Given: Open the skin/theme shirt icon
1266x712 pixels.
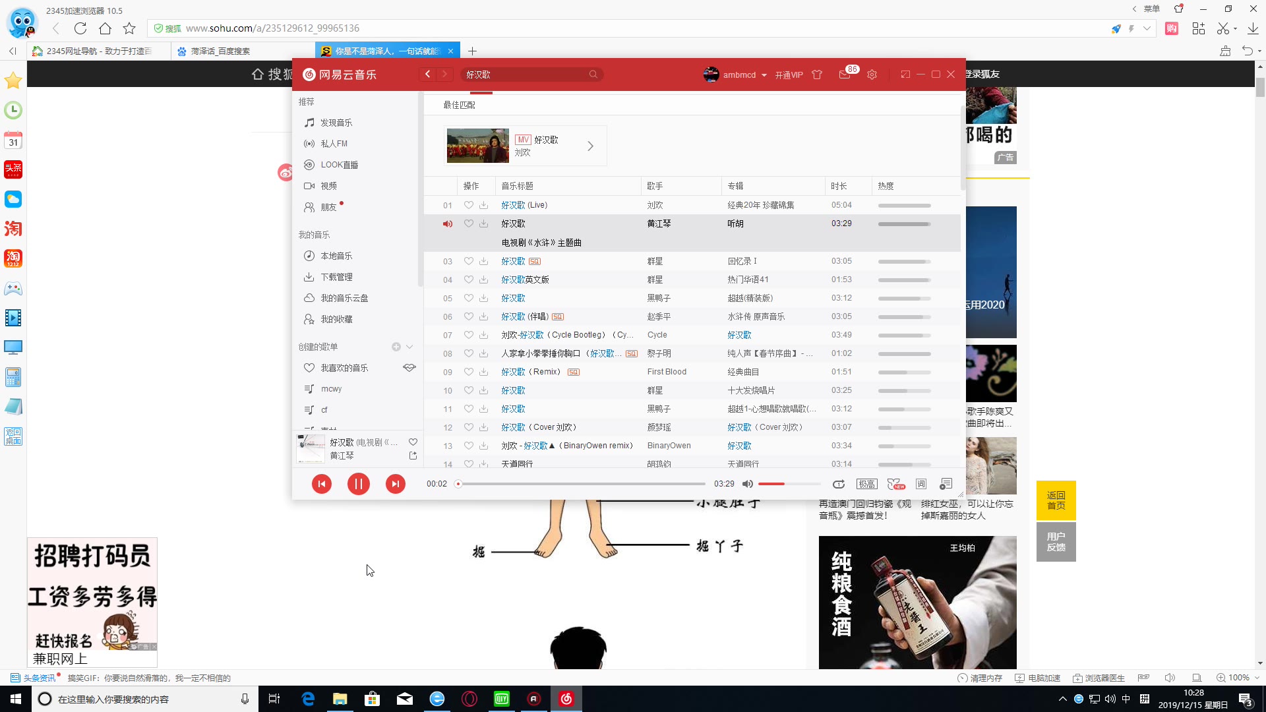Looking at the screenshot, I should coord(817,74).
